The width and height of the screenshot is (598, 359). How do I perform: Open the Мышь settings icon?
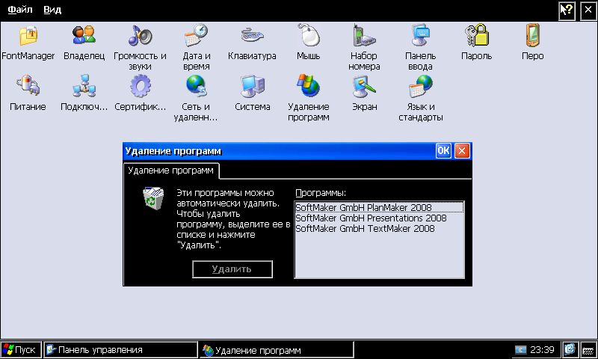[x=309, y=43]
